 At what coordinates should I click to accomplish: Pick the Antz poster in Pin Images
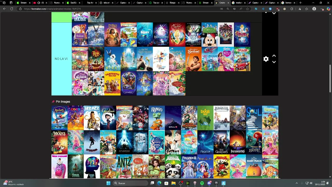tap(124, 166)
